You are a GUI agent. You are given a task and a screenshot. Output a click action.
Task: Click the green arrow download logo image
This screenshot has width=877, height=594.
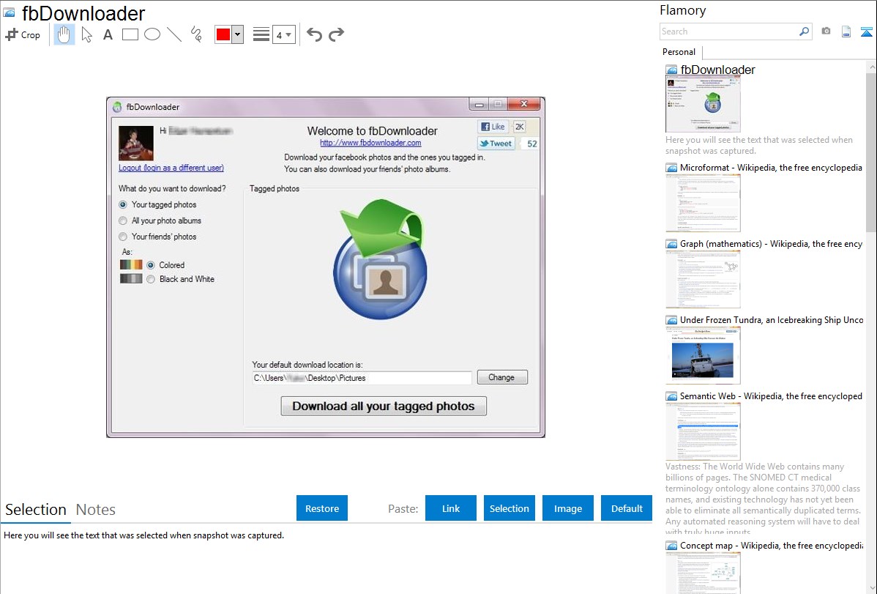pyautogui.click(x=381, y=259)
